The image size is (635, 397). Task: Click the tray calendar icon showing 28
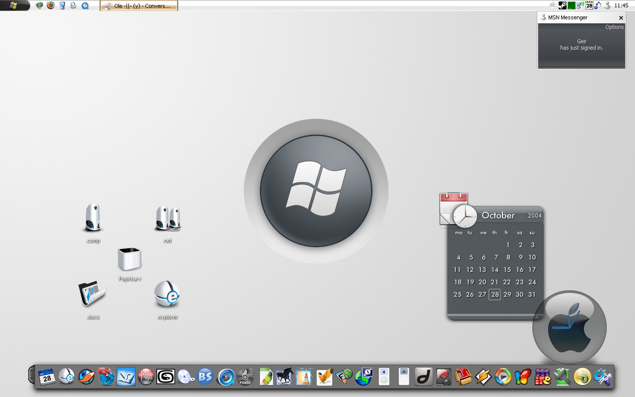coord(589,5)
